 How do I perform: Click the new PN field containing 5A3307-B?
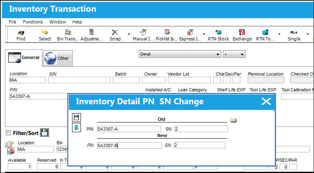click(x=129, y=146)
